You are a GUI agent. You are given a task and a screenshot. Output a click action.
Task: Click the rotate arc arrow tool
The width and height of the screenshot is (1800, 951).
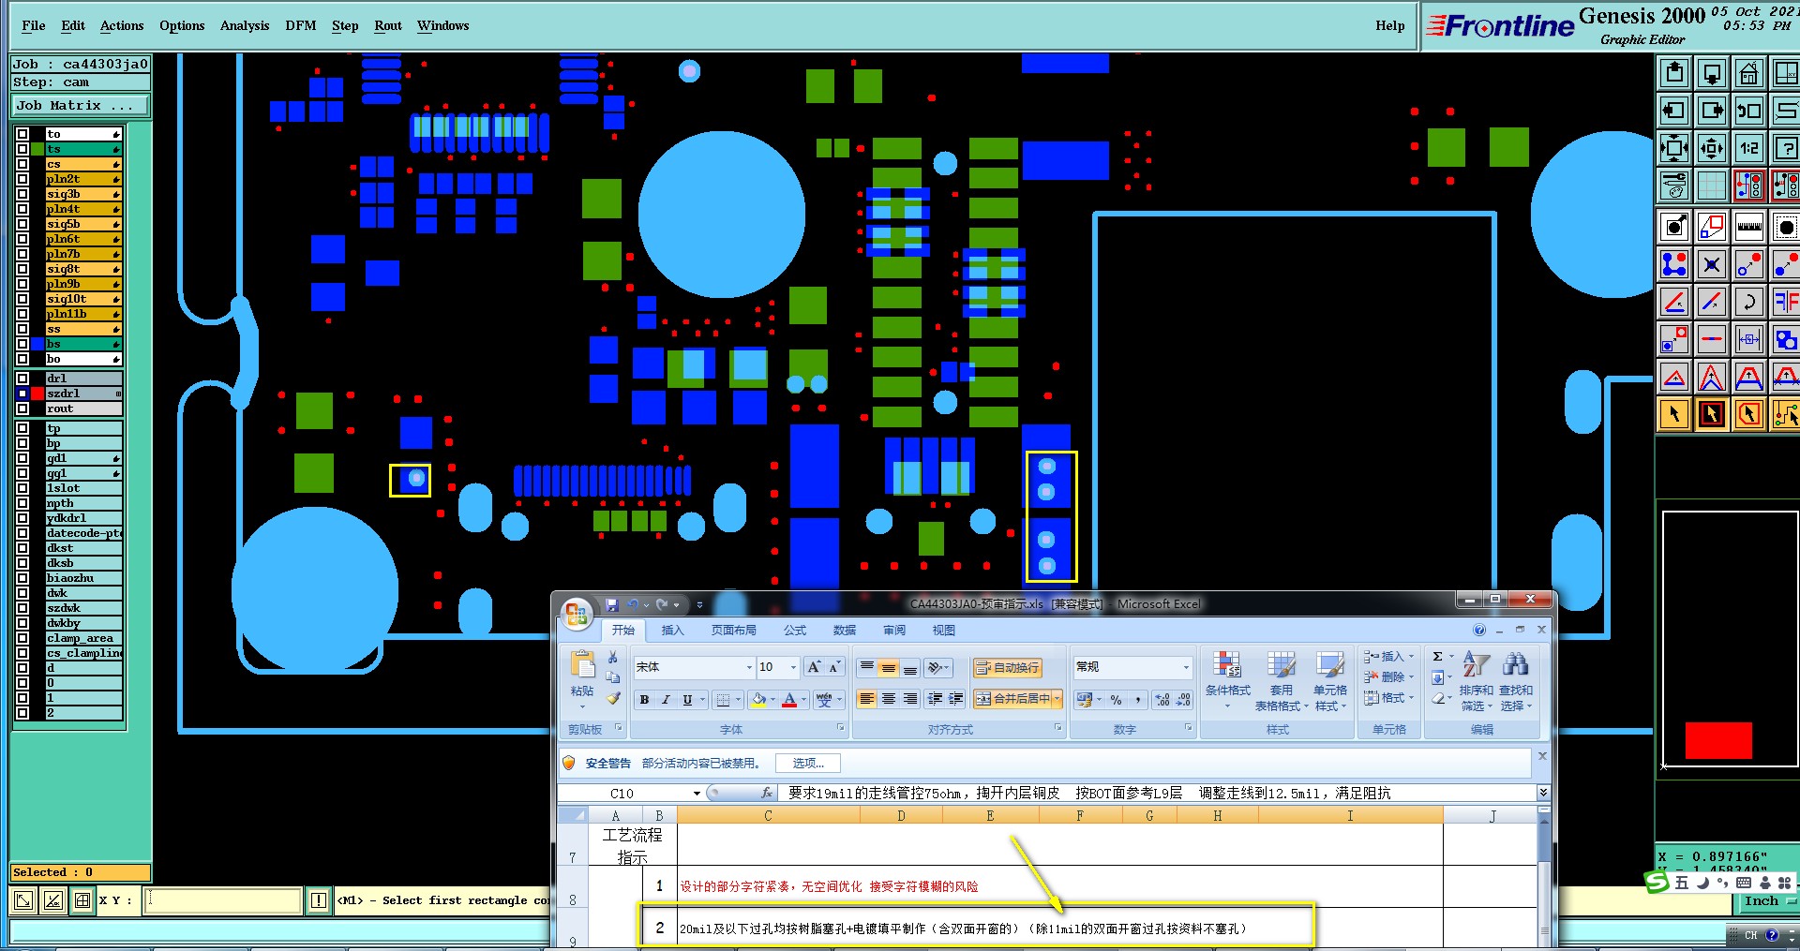[1749, 302]
